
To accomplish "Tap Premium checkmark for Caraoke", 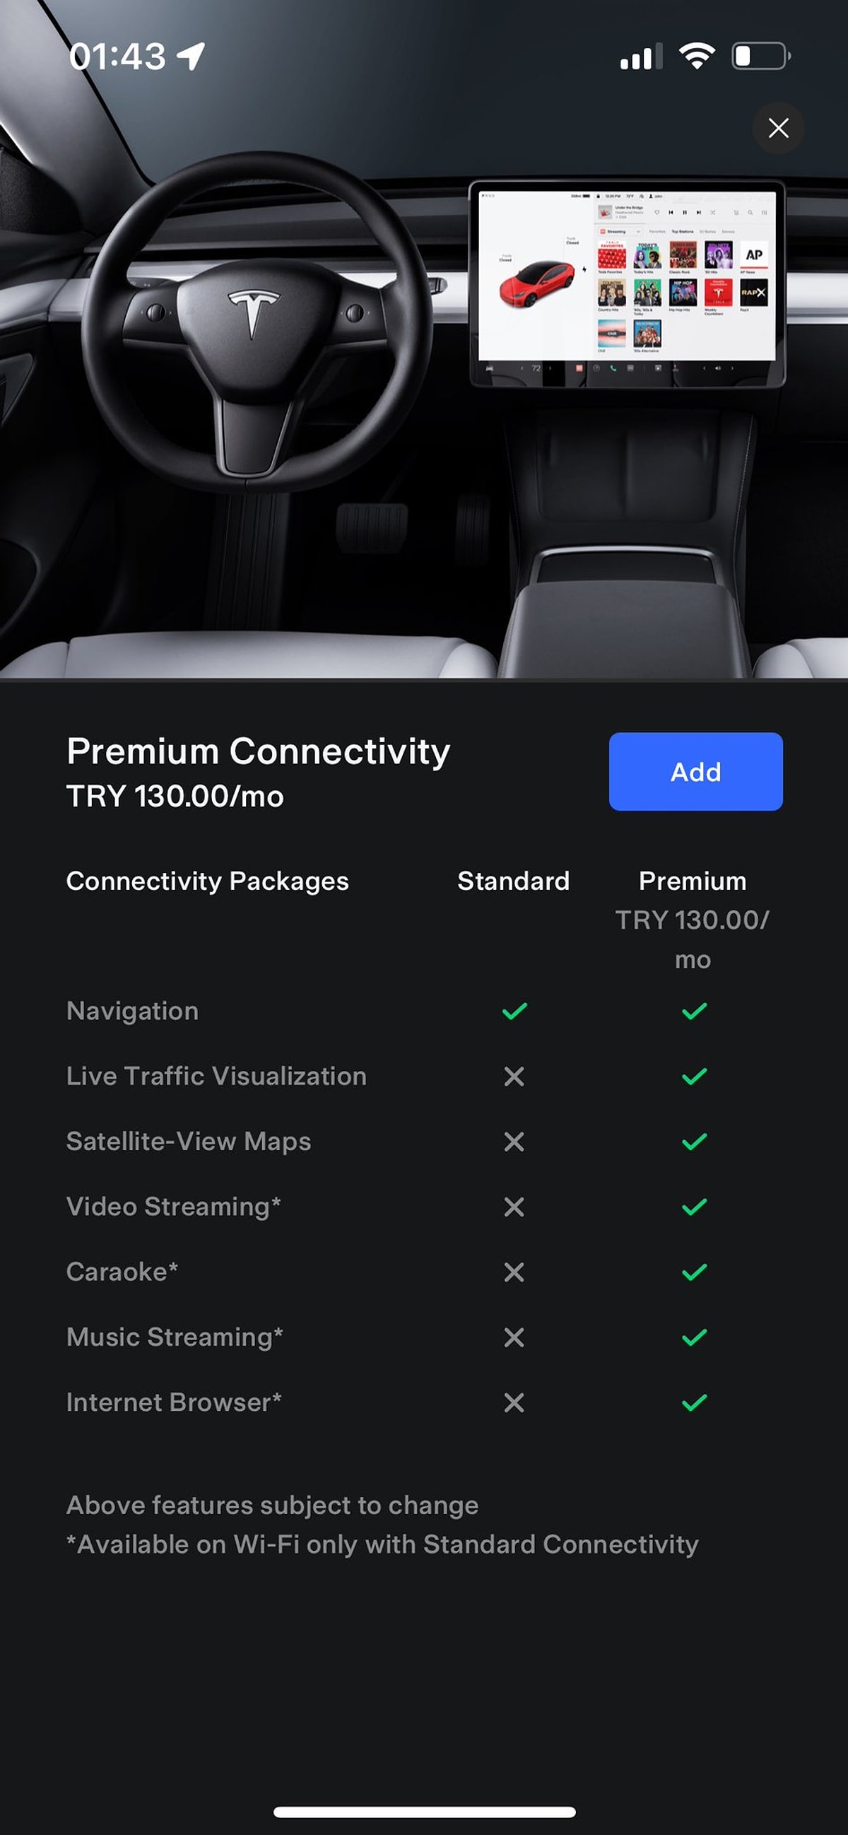I will click(693, 1272).
